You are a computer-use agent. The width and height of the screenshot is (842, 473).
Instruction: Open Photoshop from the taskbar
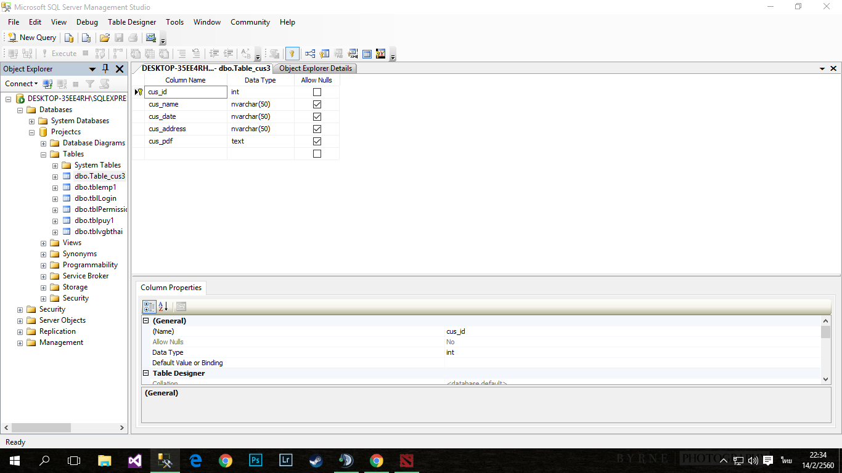click(x=256, y=461)
